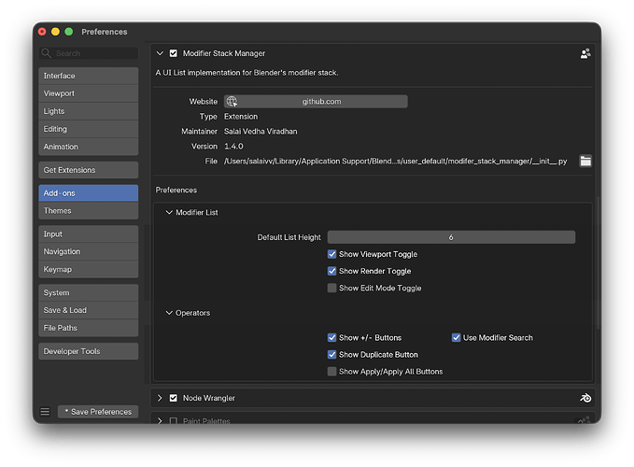The image size is (634, 467).
Task: Go to the Navigation tab
Action: point(88,251)
